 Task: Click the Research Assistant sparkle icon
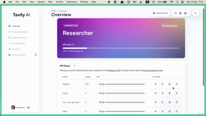tap(9, 32)
